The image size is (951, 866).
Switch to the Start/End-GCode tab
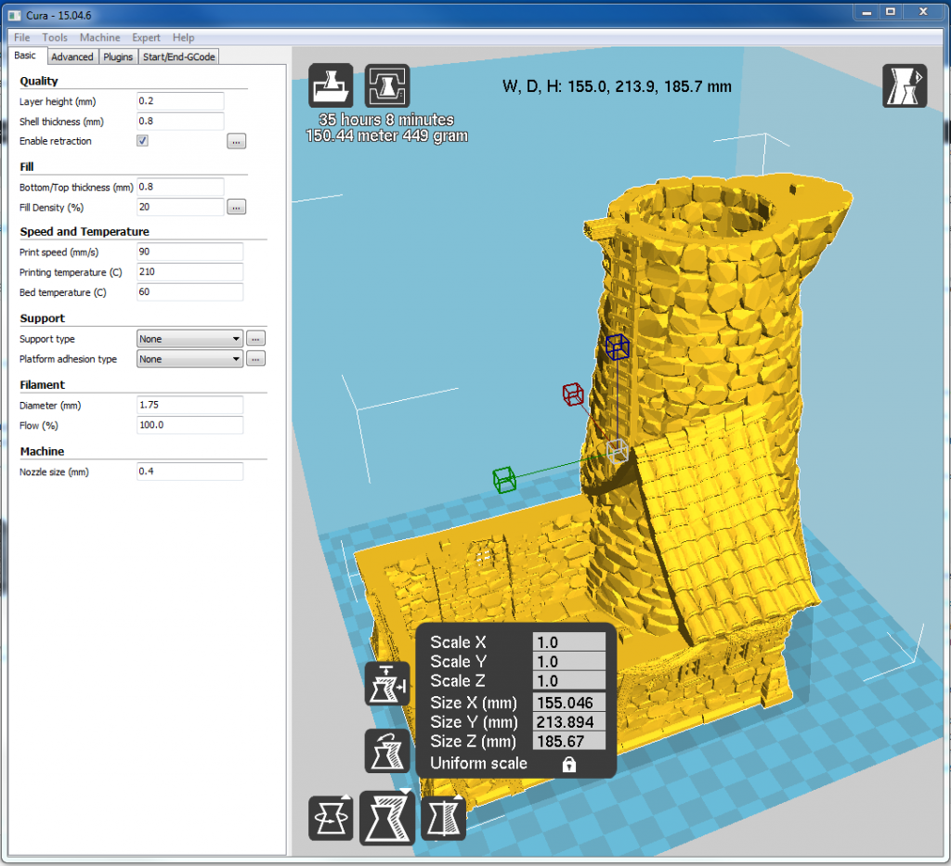(x=178, y=57)
